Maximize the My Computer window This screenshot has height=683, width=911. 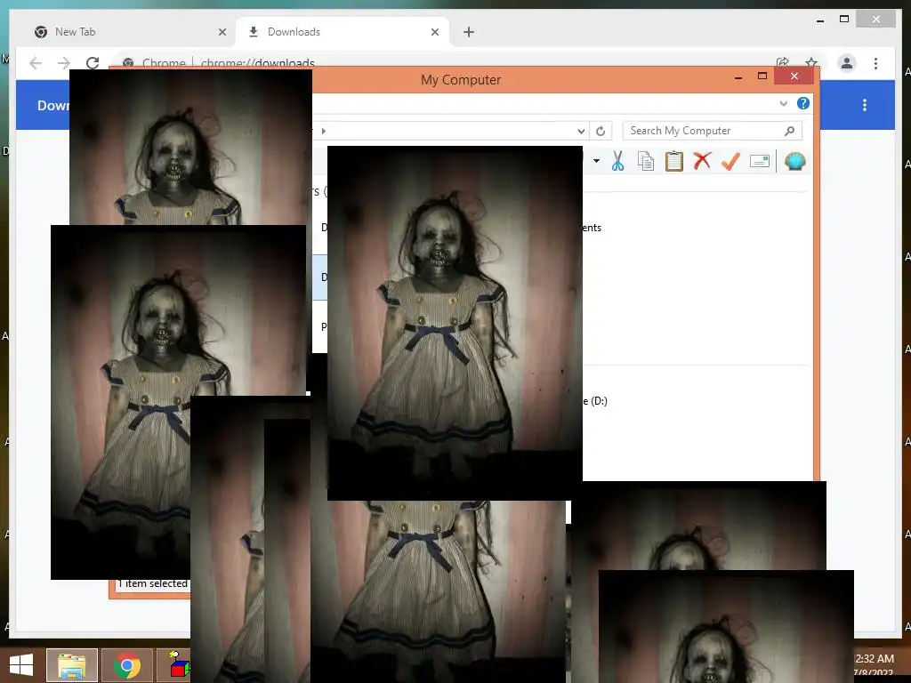click(x=762, y=76)
